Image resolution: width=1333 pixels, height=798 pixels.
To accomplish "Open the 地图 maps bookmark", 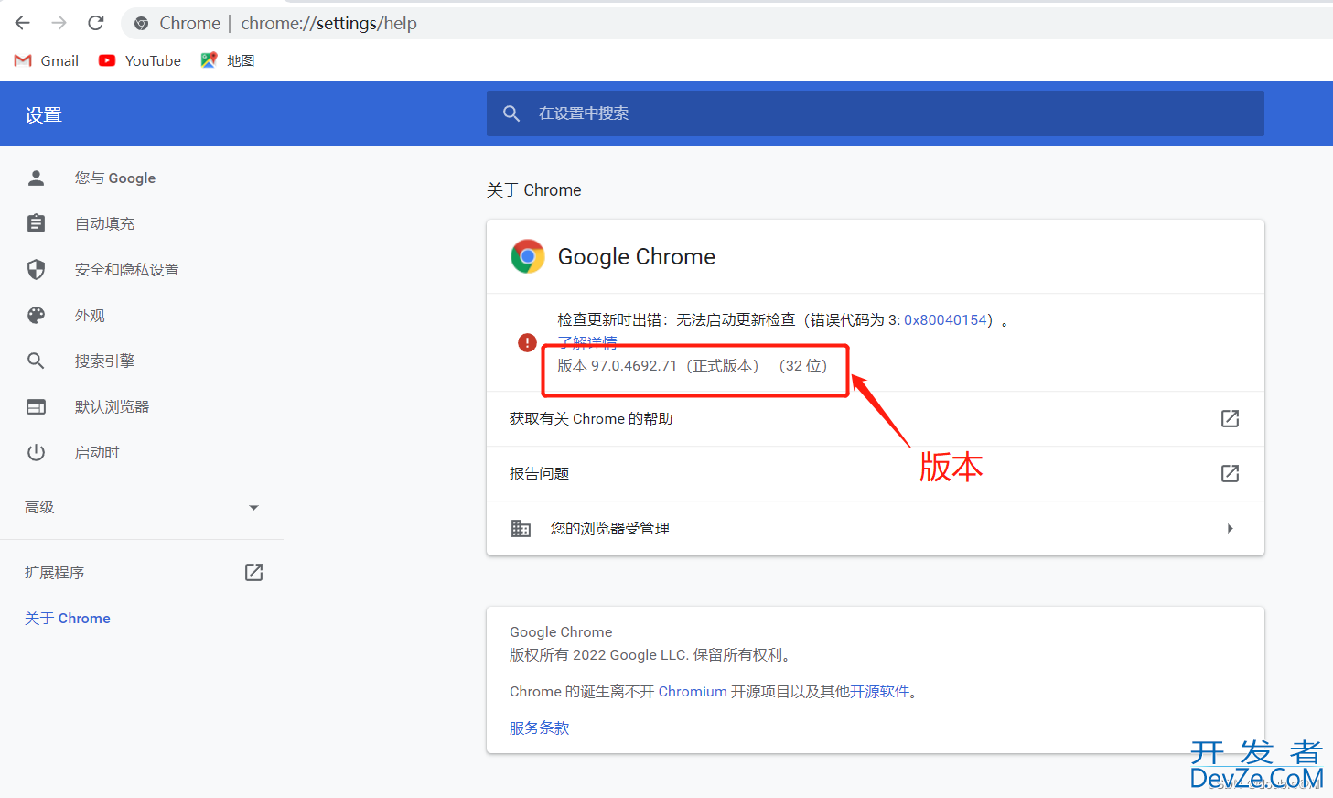I will pyautogui.click(x=228, y=60).
